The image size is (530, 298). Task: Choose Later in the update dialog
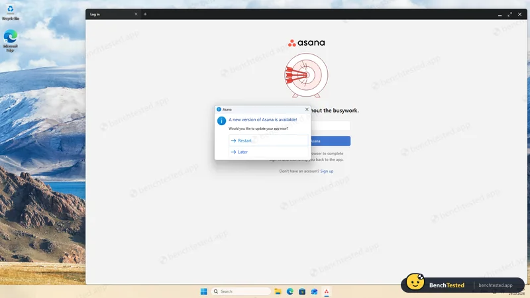click(x=268, y=152)
